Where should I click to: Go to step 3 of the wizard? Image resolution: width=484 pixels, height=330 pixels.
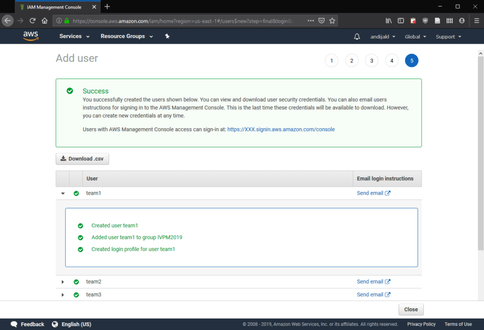(x=372, y=61)
